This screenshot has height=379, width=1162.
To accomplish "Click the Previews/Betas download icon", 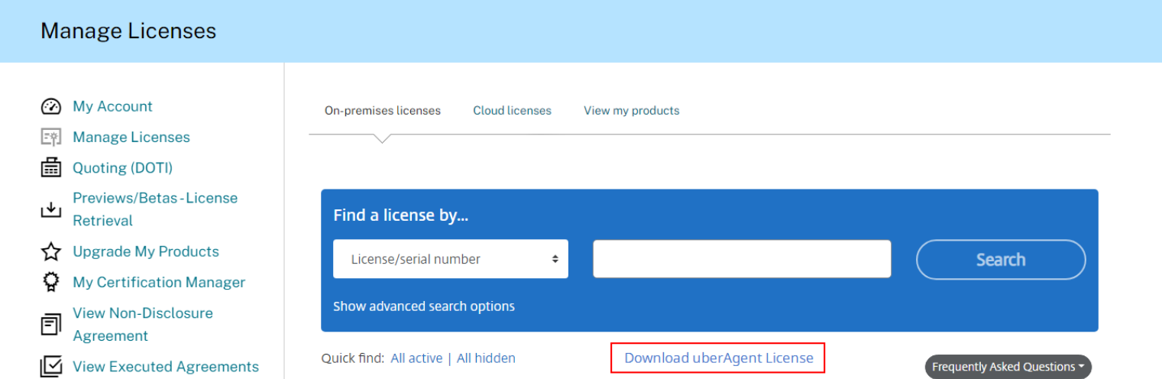I will pos(50,209).
